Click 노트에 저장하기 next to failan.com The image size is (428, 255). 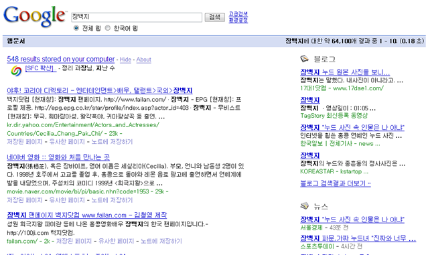(161, 242)
